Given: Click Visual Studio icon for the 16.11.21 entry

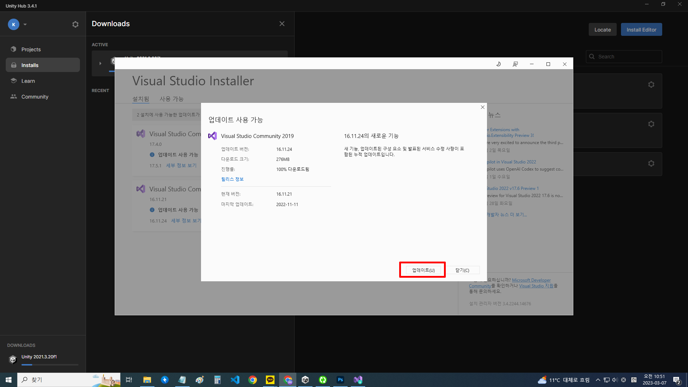Looking at the screenshot, I should coord(141,189).
